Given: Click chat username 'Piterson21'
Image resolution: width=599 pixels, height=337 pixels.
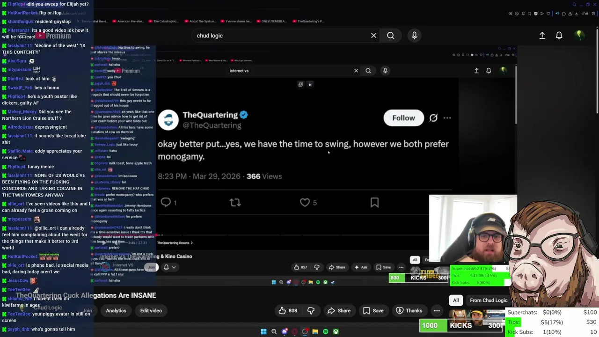Looking at the screenshot, I should coord(18,30).
